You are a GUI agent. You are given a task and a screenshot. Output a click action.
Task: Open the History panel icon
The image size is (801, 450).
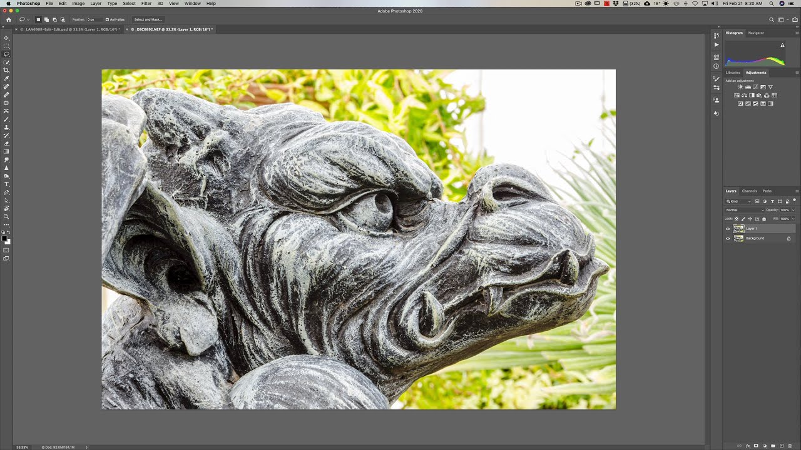(x=717, y=36)
